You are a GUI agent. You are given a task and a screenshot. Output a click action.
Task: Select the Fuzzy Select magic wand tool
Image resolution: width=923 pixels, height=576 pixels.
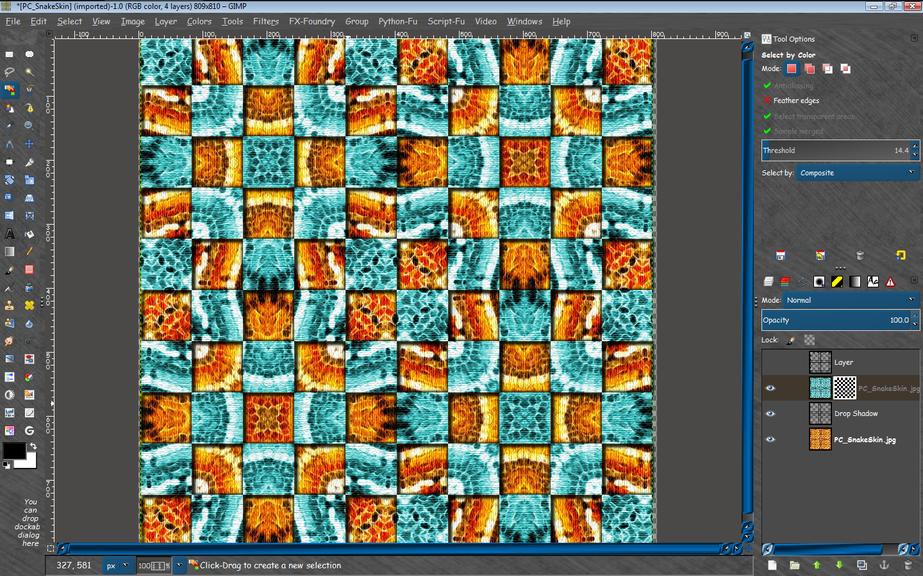point(29,72)
